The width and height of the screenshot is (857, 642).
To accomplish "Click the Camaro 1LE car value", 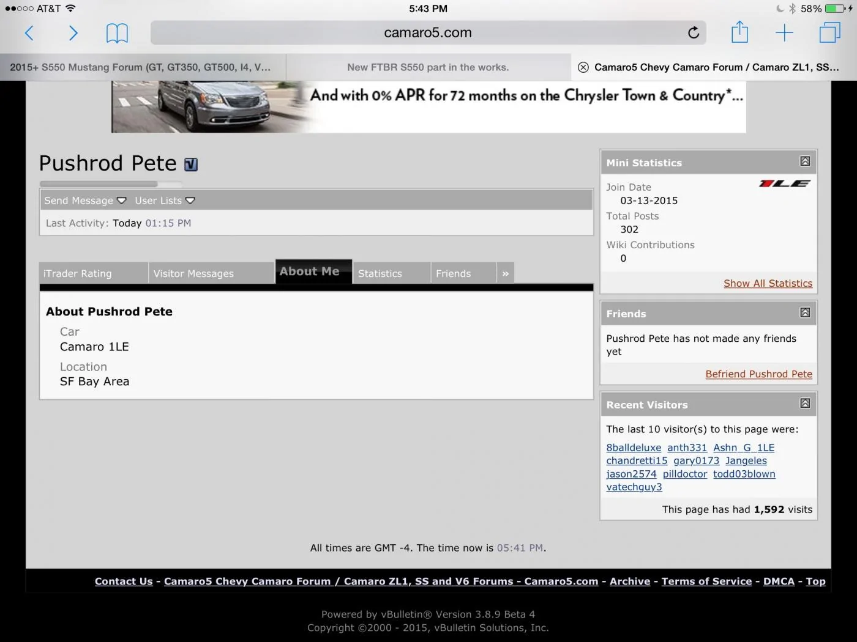I will tap(94, 347).
